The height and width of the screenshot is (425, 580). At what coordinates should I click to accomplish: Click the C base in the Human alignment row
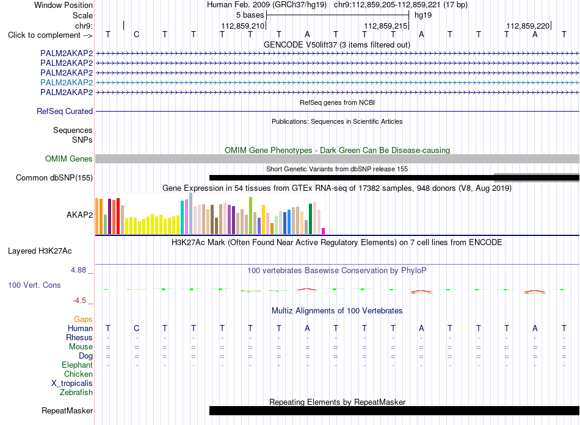(x=137, y=328)
